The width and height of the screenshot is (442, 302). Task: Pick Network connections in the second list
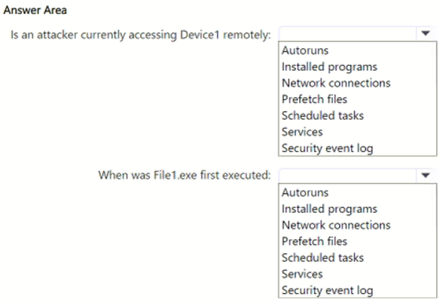coord(336,225)
